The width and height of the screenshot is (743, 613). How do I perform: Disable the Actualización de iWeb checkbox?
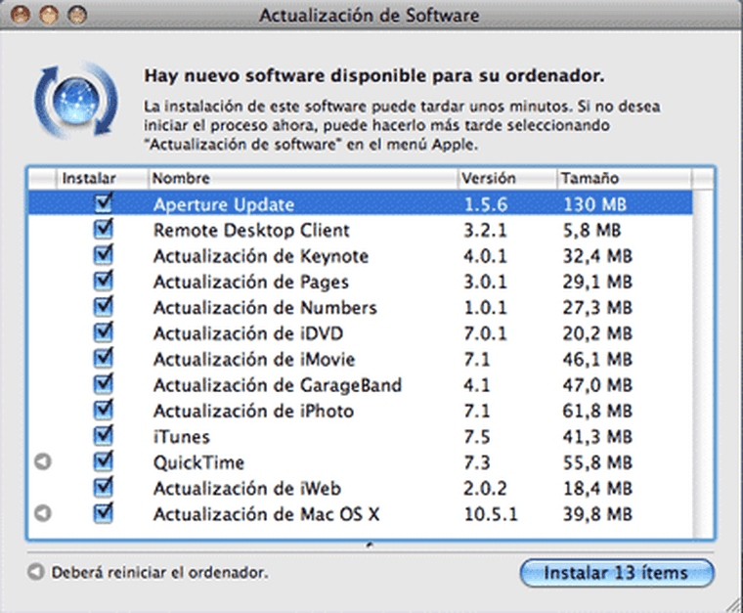coord(103,488)
